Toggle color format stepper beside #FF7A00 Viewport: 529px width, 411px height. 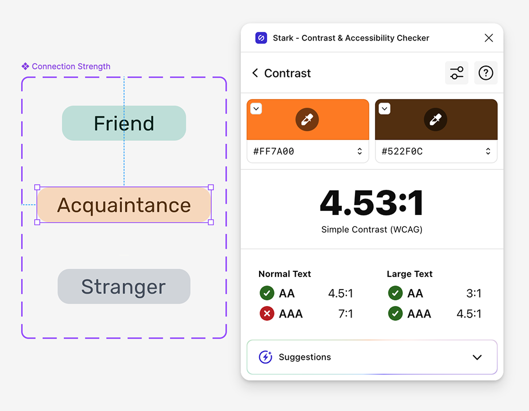coord(360,151)
